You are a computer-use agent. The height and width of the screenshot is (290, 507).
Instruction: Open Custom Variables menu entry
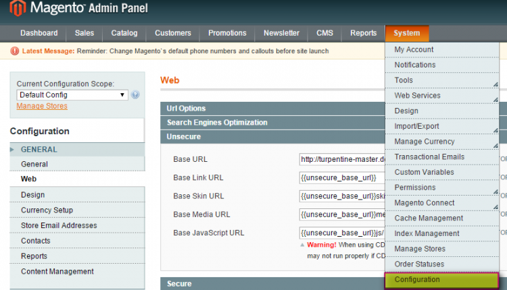[x=442, y=172]
